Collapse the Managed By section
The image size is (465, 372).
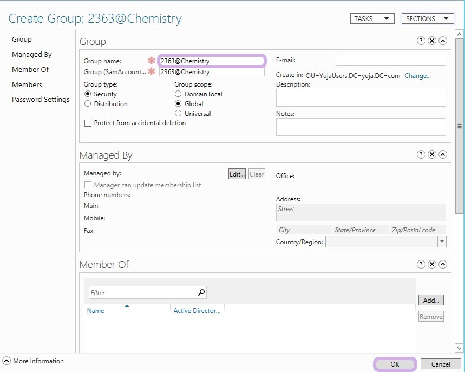[443, 154]
